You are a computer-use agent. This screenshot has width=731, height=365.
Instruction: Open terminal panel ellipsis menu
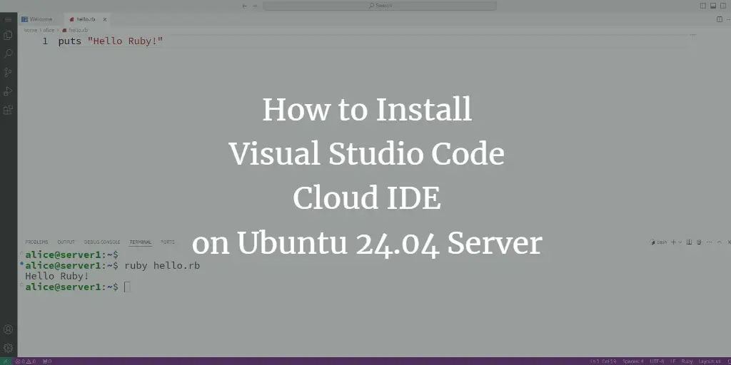tap(709, 242)
